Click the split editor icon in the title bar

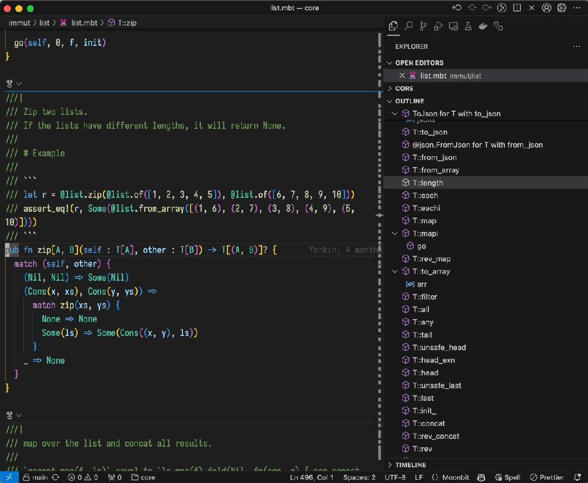tap(517, 8)
